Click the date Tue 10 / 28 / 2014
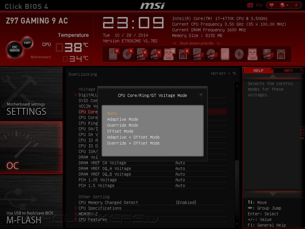 pos(125,35)
